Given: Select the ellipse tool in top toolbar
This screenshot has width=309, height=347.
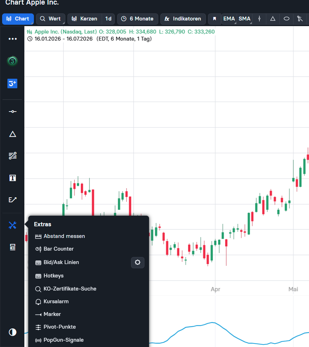Looking at the screenshot, I should (286, 19).
